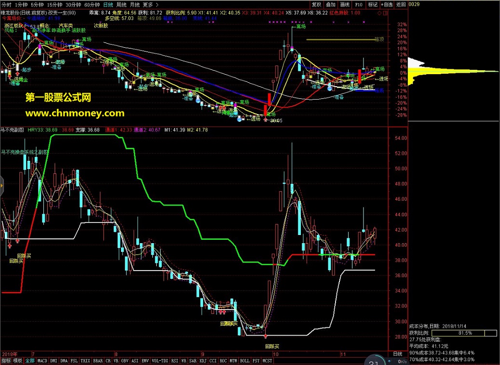The height and width of the screenshot is (365, 500).
Task: Switch sub-chart to MACD indicator
Action: click(42, 361)
